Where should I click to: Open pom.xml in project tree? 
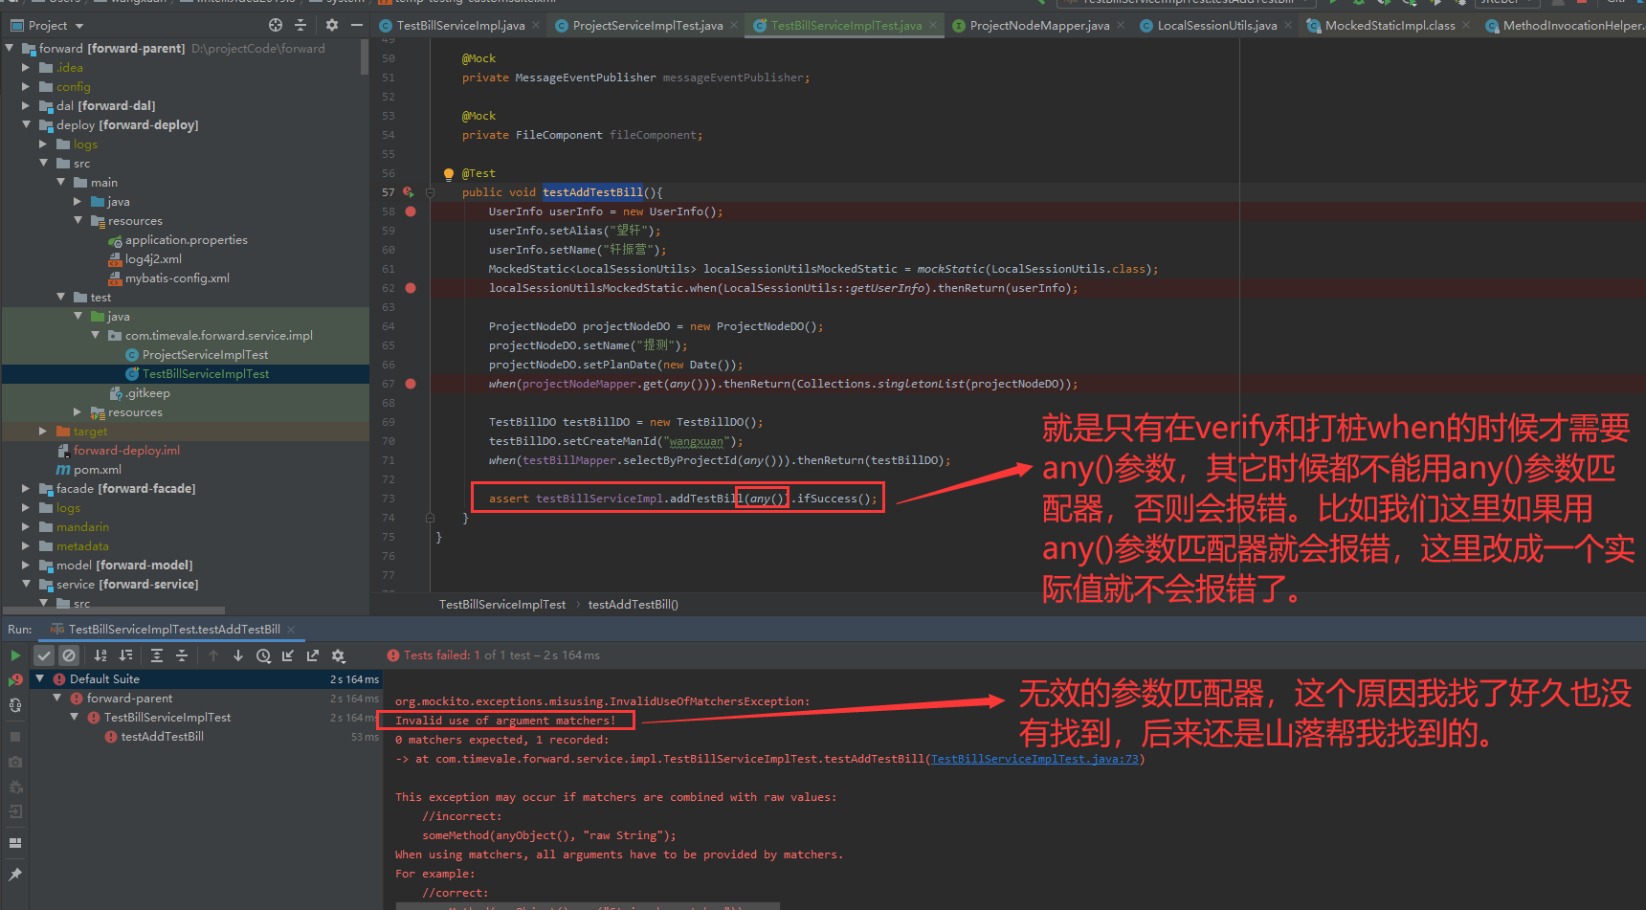coord(97,469)
